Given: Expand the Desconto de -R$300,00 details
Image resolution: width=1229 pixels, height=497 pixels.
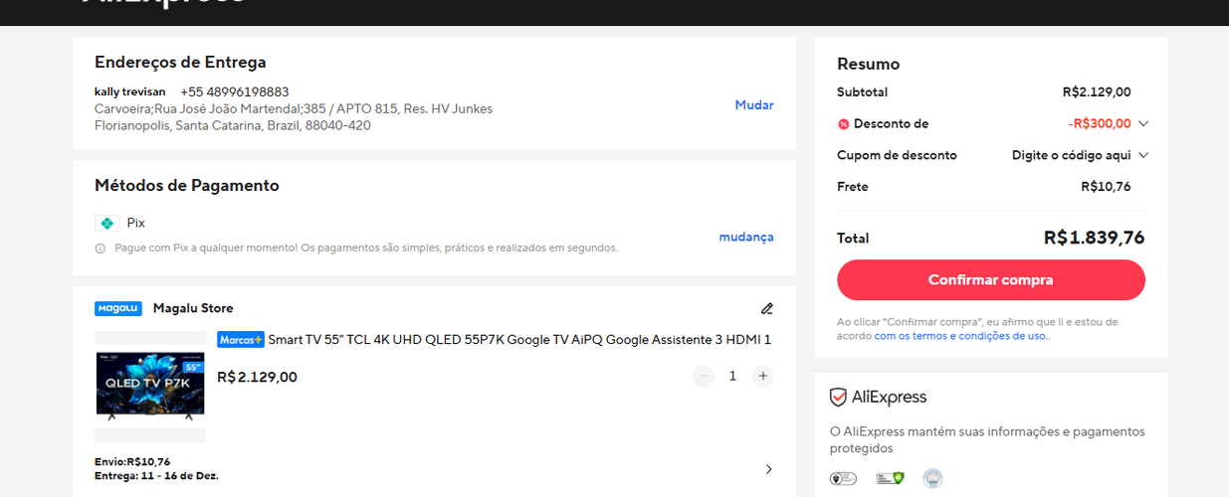Looking at the screenshot, I should coord(1143,124).
